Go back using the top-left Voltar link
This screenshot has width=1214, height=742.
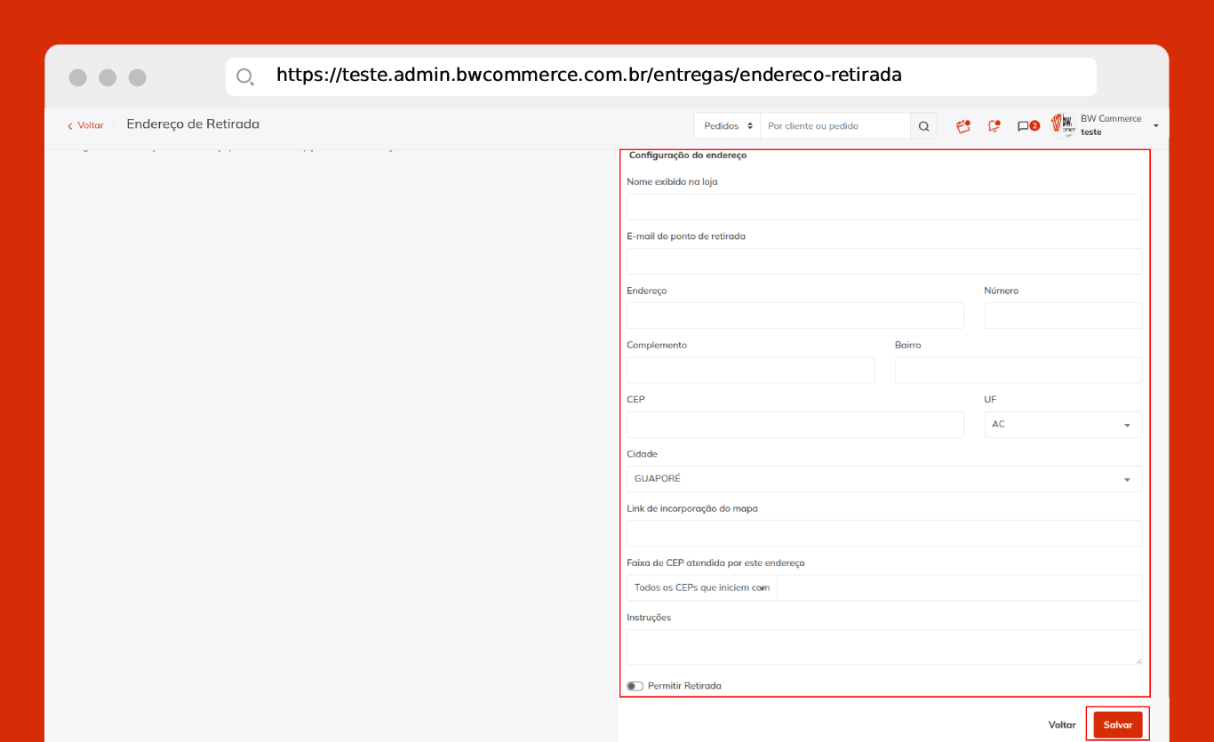[85, 125]
